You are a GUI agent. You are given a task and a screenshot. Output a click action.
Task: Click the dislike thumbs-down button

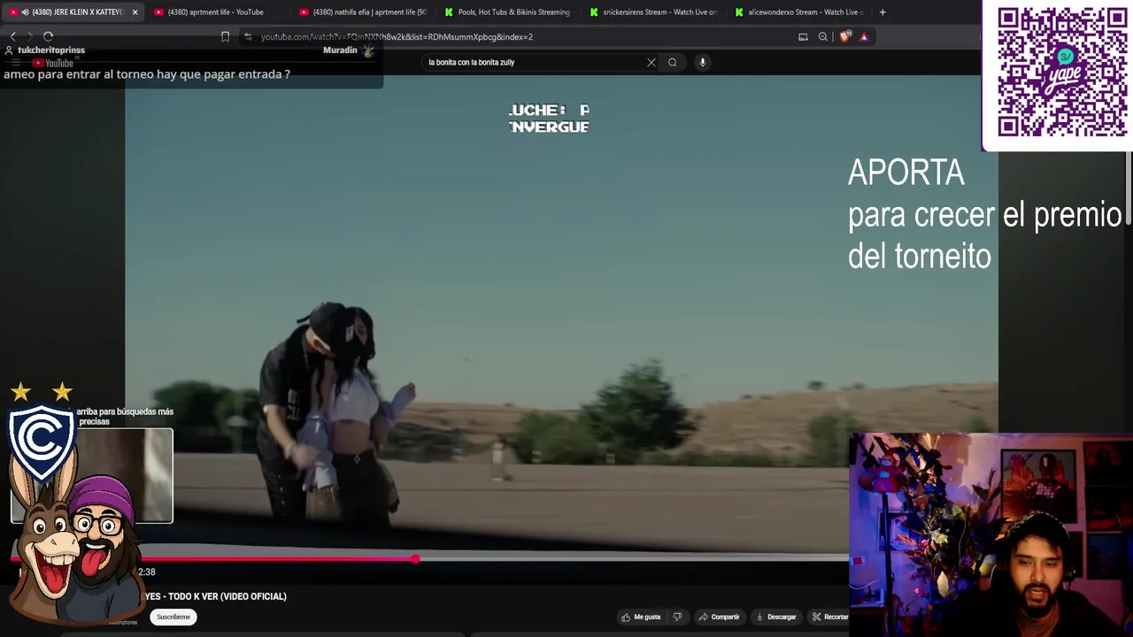678,617
